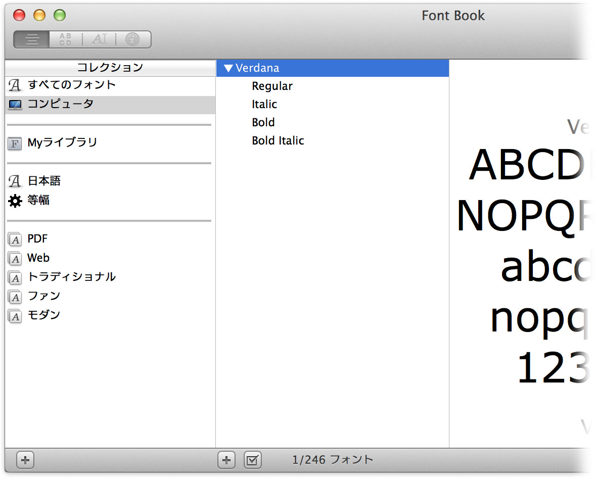
Task: Click the すべてのフォント collection icon
Action: click(x=15, y=85)
